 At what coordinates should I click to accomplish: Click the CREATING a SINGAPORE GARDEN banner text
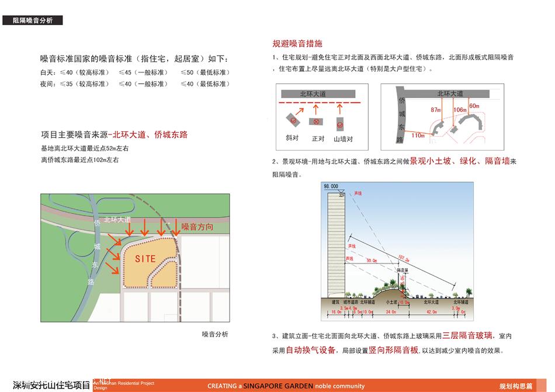[286, 386]
